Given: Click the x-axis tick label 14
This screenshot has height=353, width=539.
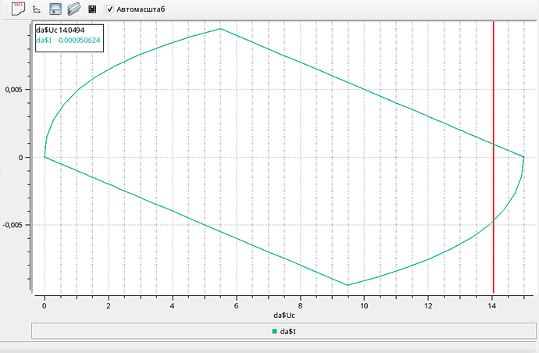Looking at the screenshot, I should coord(492,305).
